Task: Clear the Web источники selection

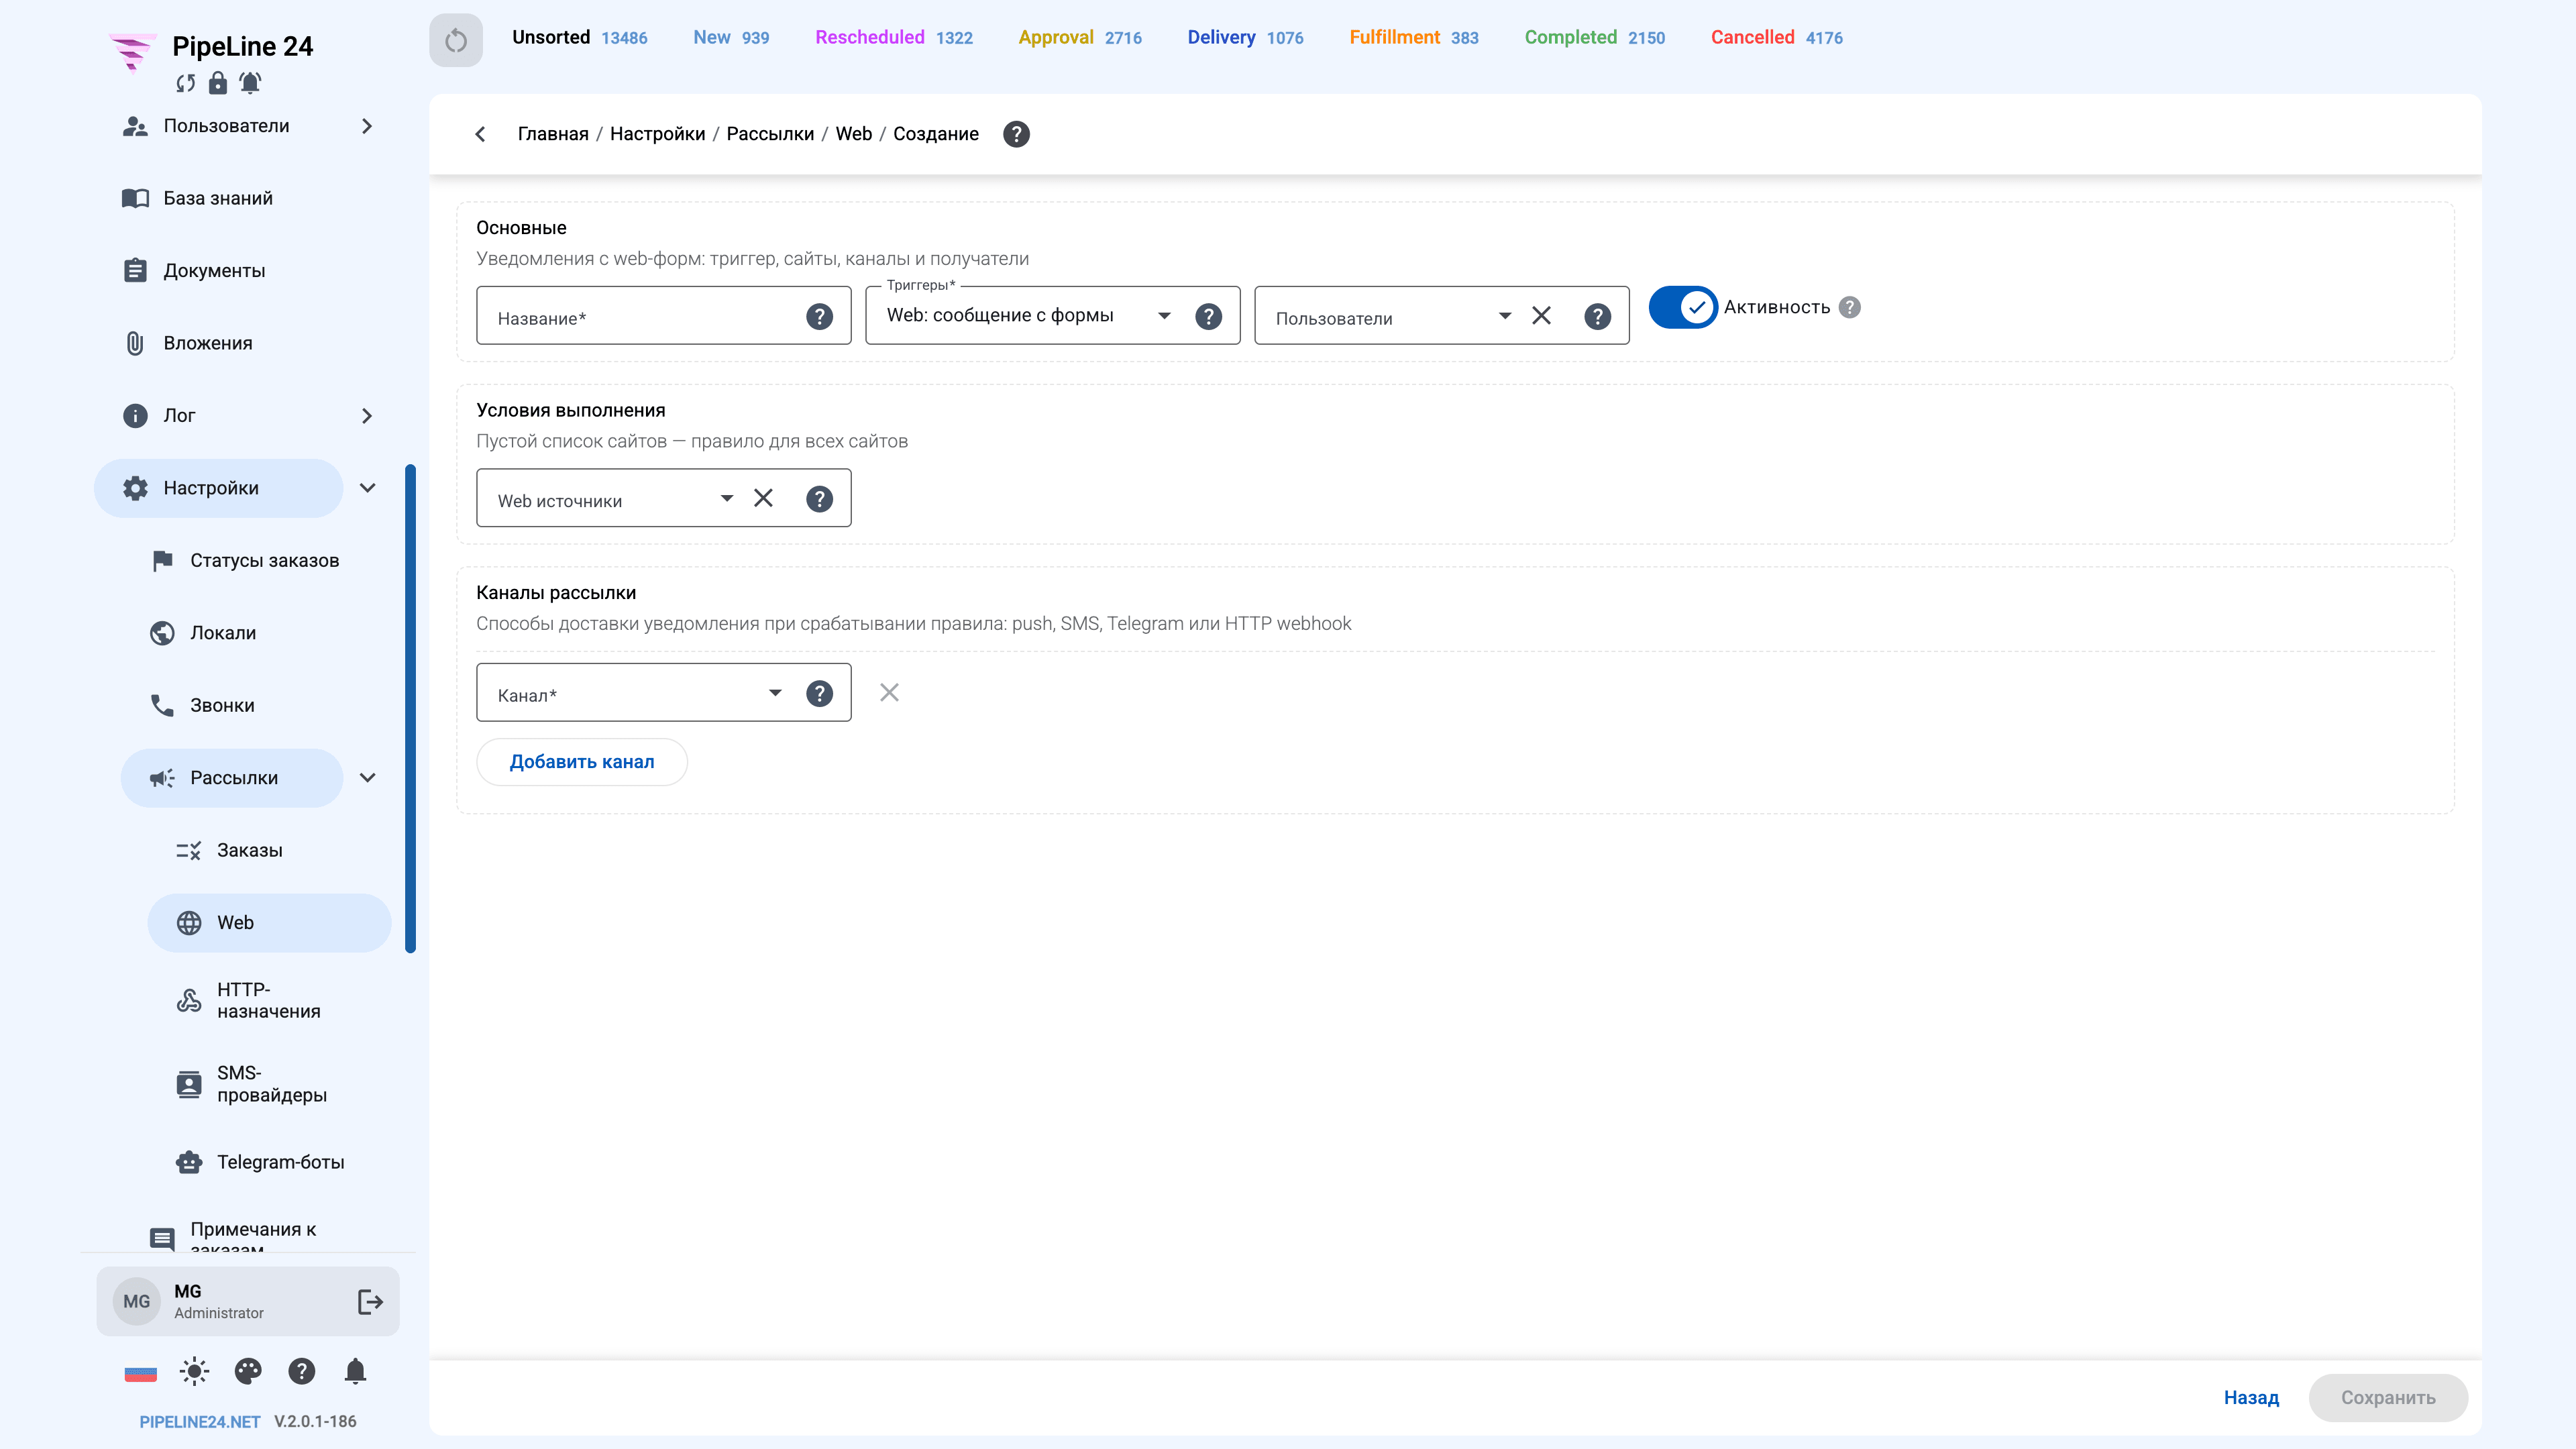Action: pos(763,498)
